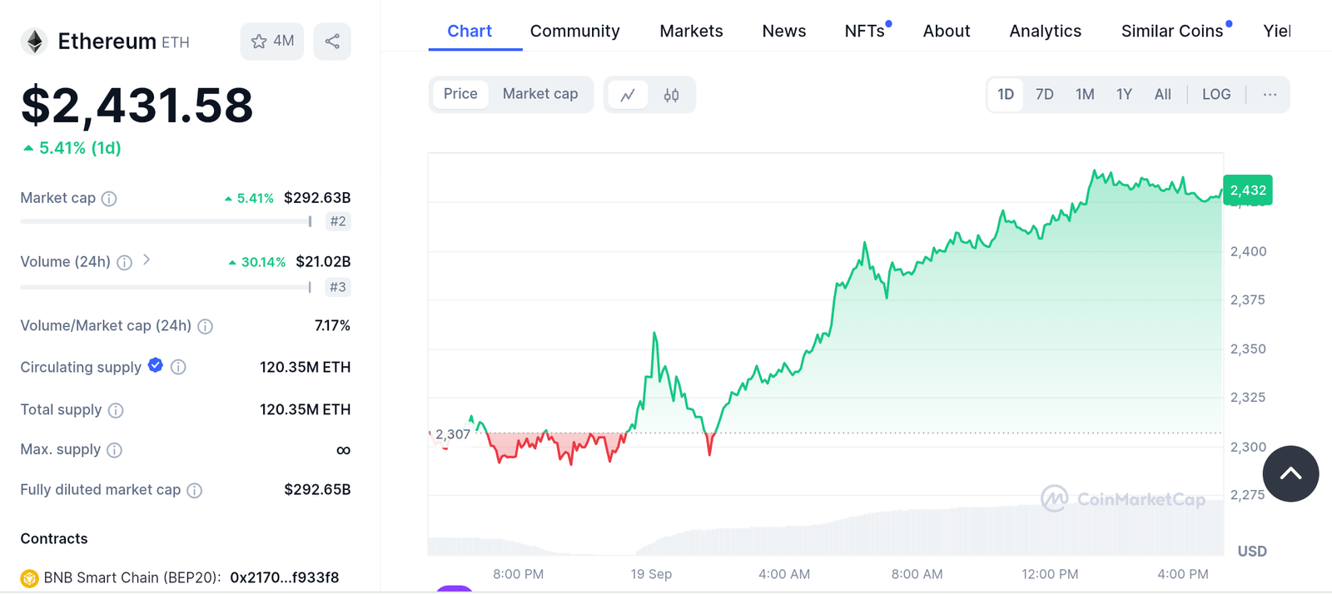Screen dimensions: 1332x594
Task: Open Market cap info tooltip icon
Action: 109,199
